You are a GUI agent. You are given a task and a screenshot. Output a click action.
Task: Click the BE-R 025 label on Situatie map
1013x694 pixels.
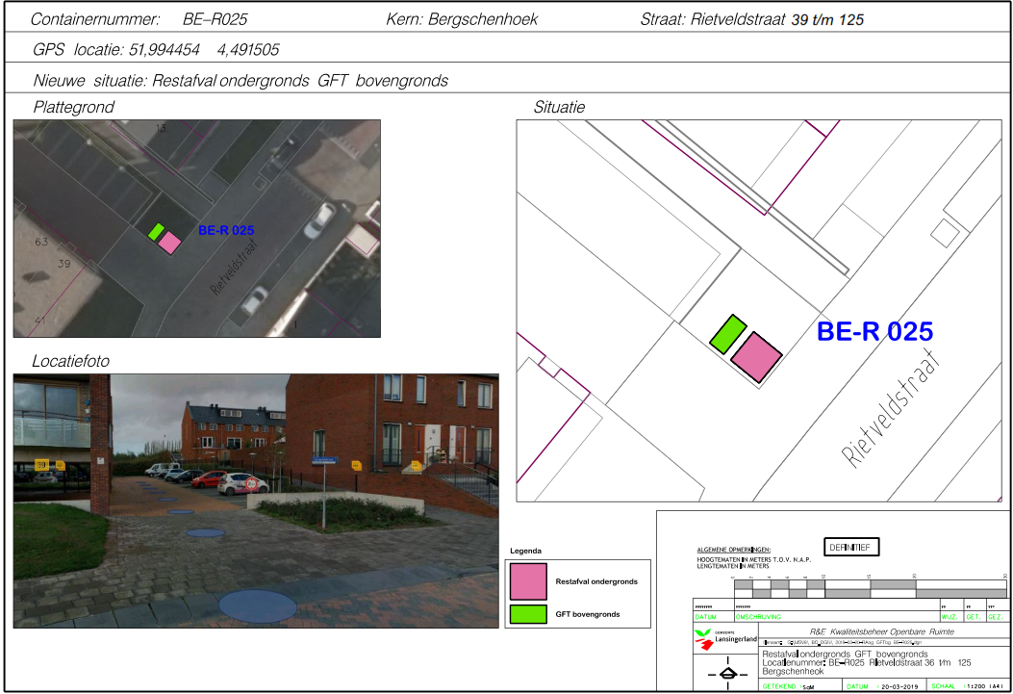[874, 332]
